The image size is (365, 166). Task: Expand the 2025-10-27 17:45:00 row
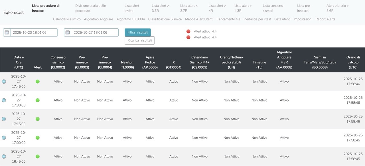(4, 82)
